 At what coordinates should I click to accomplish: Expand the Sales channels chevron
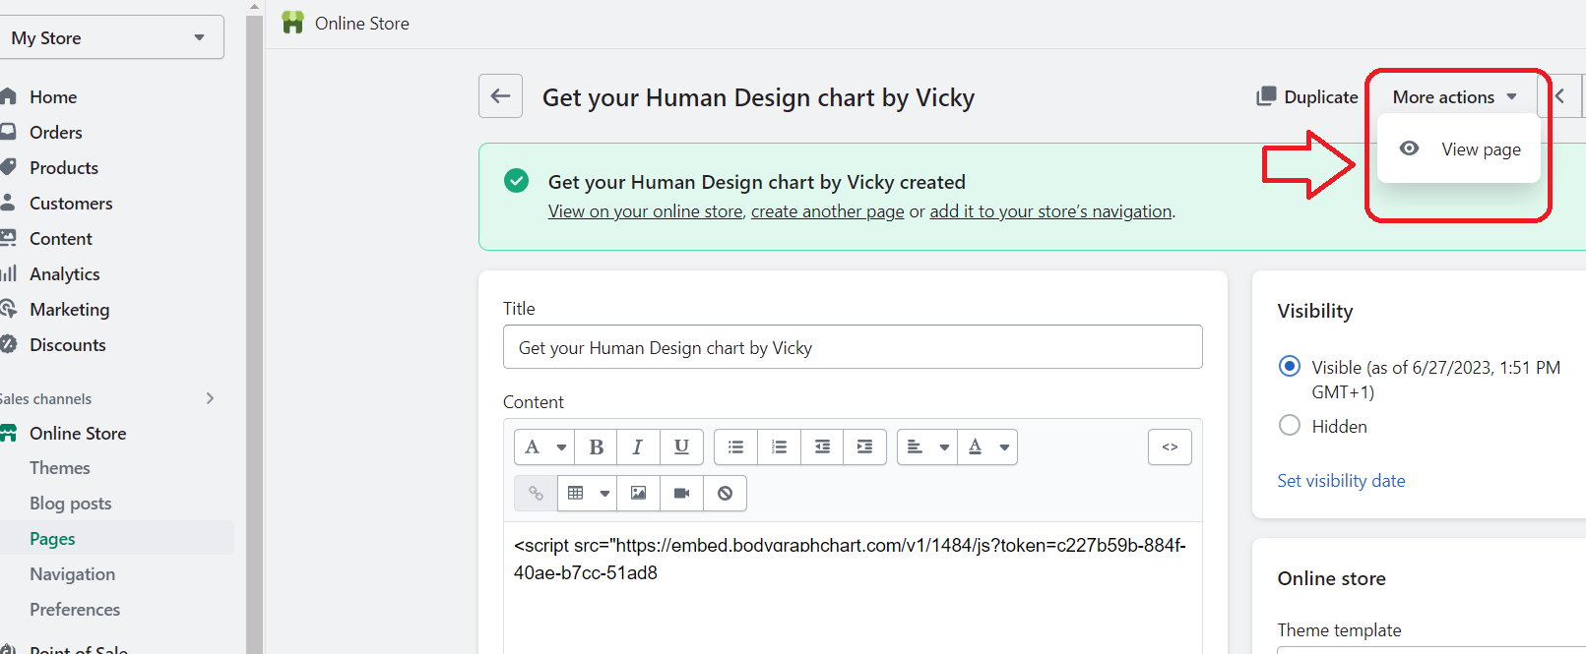210,398
